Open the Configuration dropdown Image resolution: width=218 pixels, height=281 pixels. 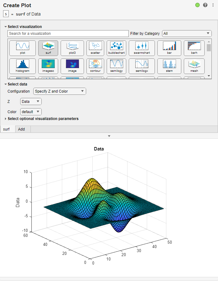click(x=59, y=91)
